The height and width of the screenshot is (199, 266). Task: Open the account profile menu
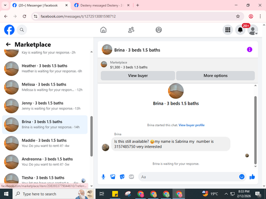click(x=253, y=30)
